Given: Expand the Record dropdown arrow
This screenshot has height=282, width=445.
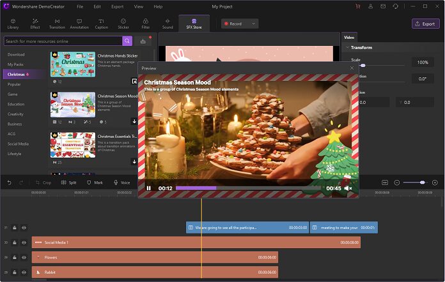Looking at the screenshot, I should tap(253, 24).
